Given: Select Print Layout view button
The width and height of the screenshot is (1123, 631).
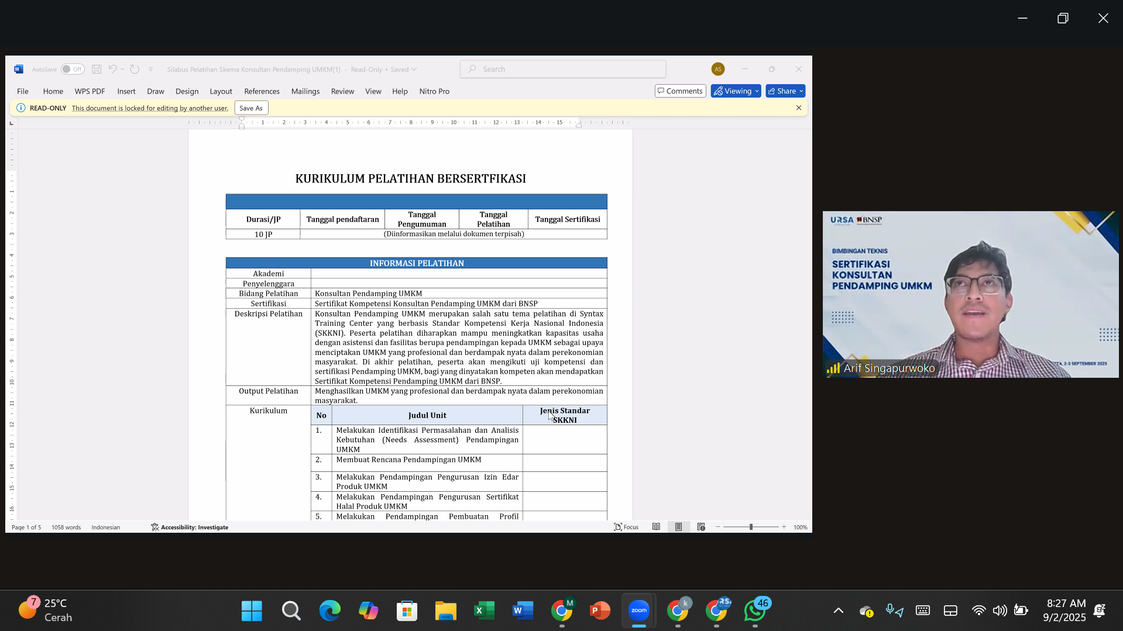Looking at the screenshot, I should pos(678,527).
